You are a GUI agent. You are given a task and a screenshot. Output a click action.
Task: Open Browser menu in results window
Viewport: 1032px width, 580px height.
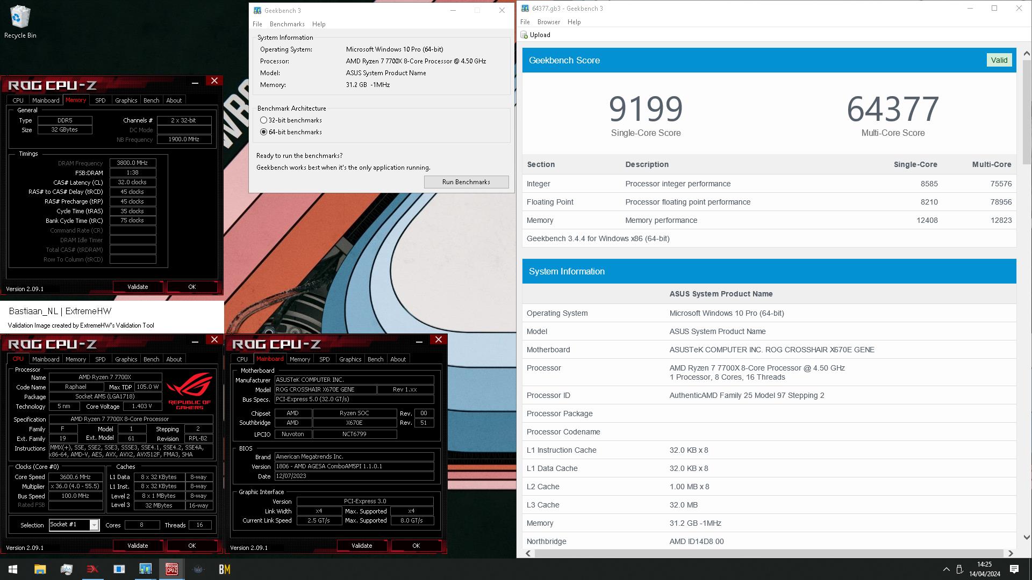pos(549,22)
